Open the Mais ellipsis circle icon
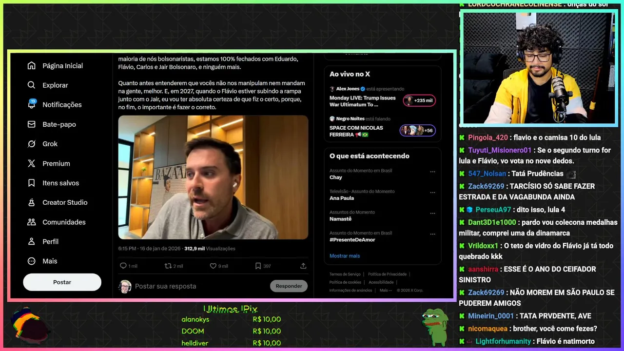This screenshot has height=351, width=624. (x=32, y=261)
